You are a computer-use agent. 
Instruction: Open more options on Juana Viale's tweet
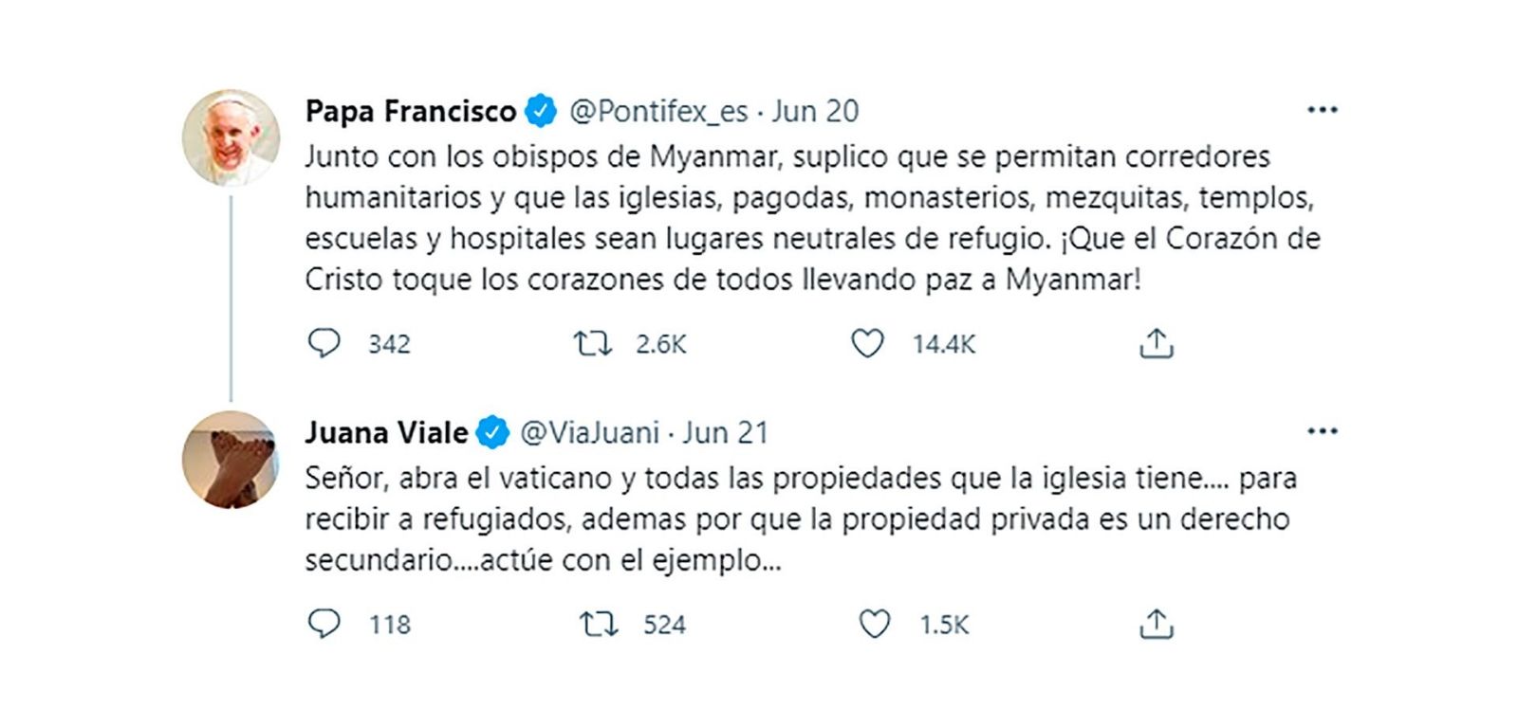coord(1322,431)
